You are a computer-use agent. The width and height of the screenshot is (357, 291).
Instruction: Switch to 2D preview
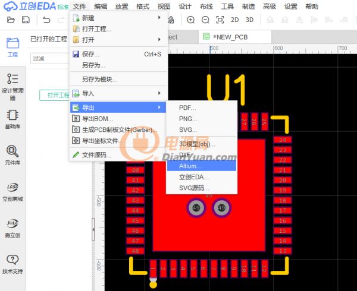click(x=235, y=20)
